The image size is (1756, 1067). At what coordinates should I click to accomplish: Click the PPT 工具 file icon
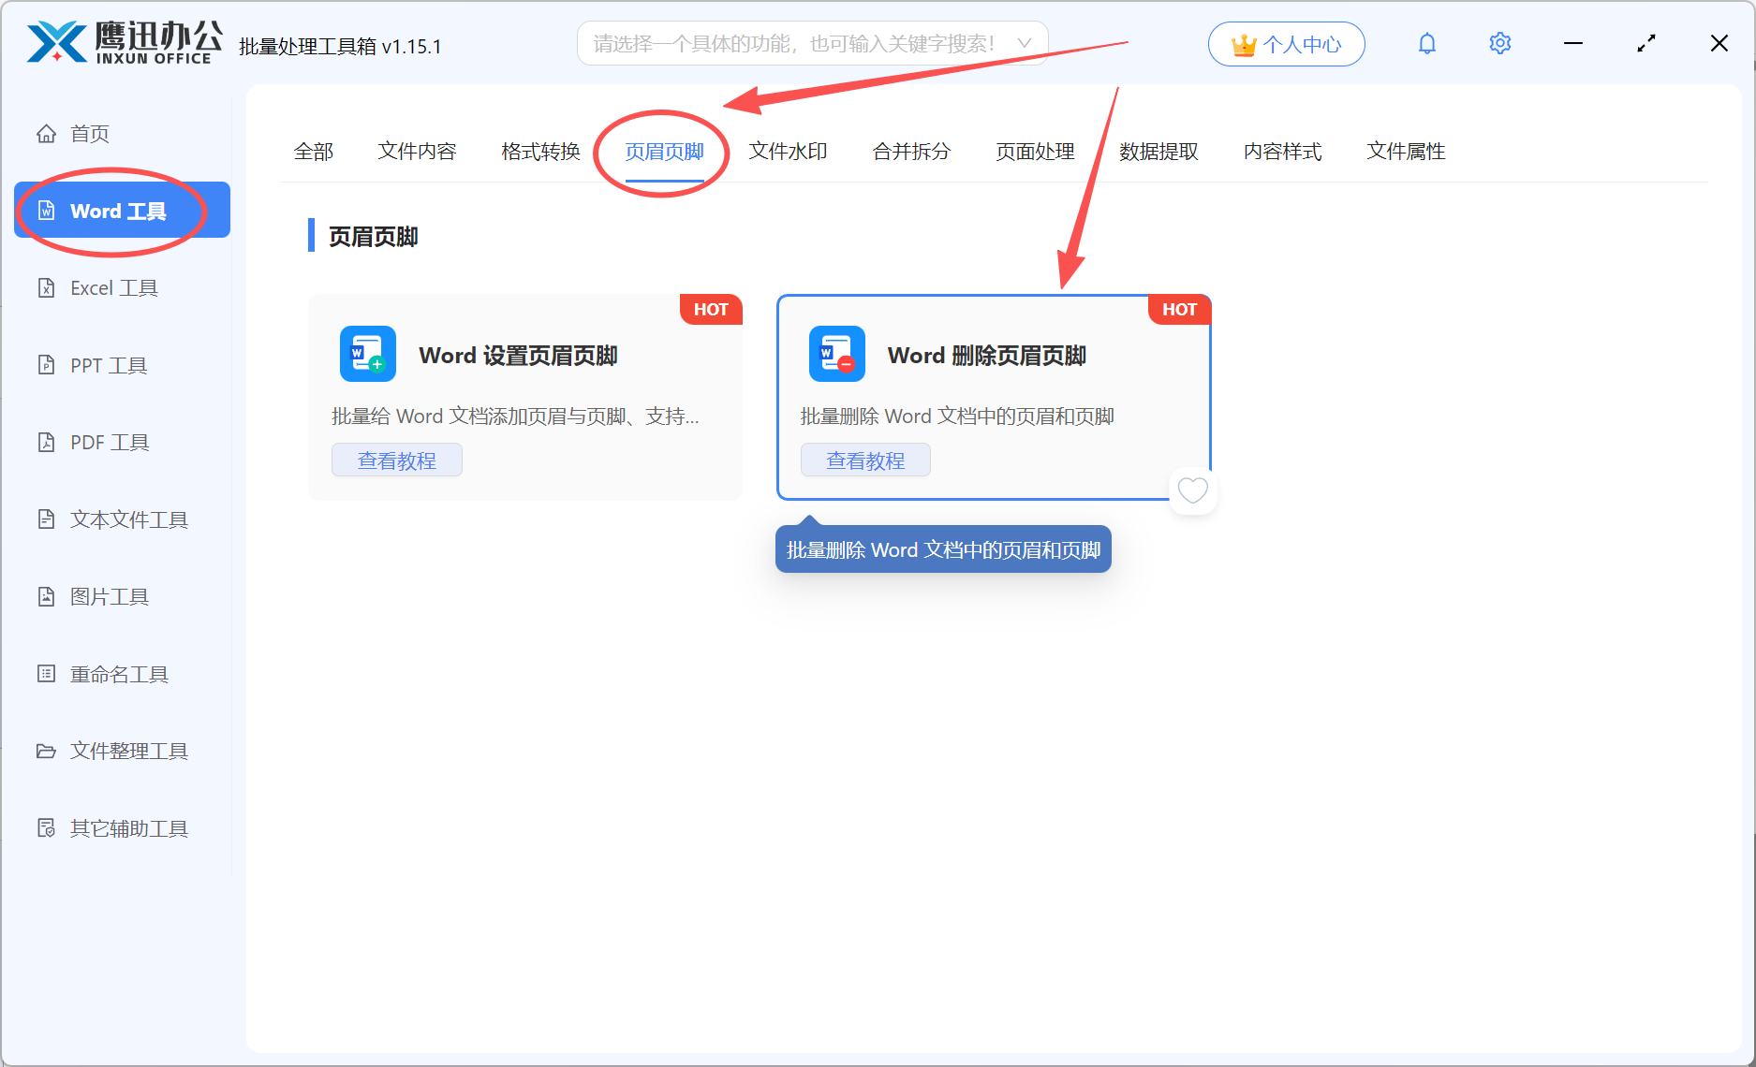point(46,365)
